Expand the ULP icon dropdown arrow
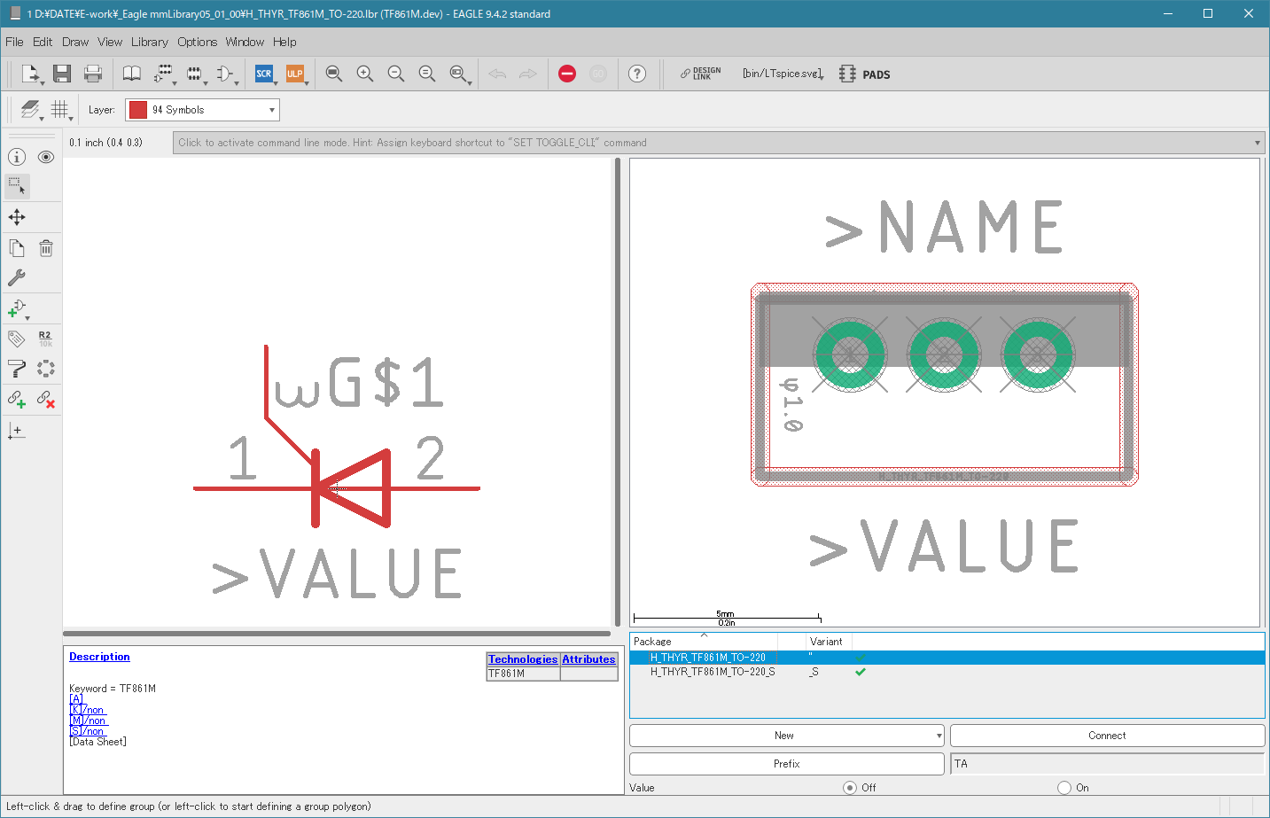The height and width of the screenshot is (818, 1270). tap(307, 82)
